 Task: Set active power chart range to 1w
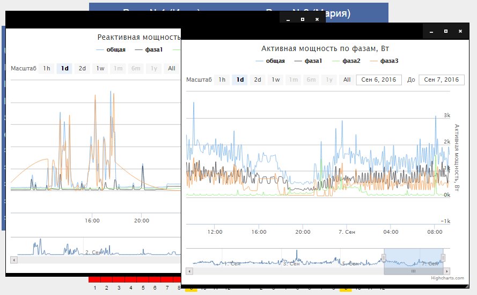point(275,80)
